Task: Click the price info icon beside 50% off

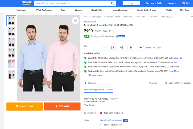Action: pyautogui.click(x=113, y=31)
